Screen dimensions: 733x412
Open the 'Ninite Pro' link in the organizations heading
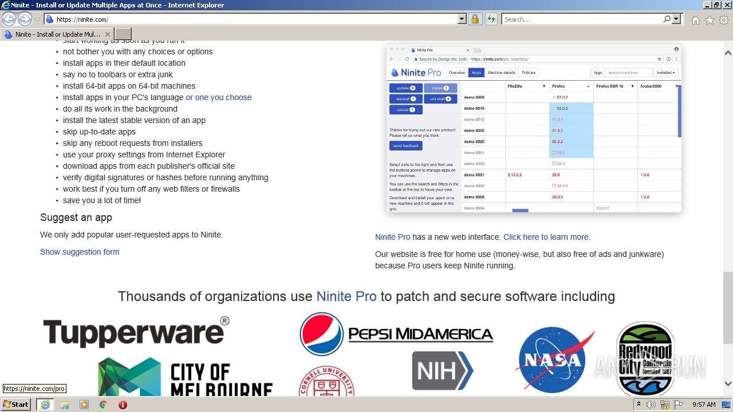pos(346,296)
